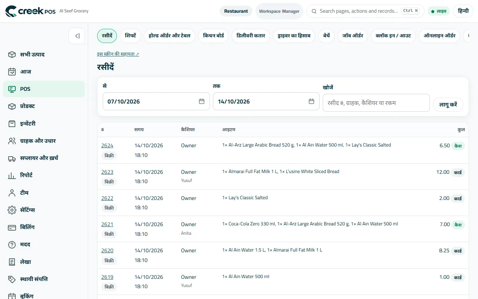Image resolution: width=478 pixels, height=299 pixels.
Task: Click the से date field 07/10/2026
Action: point(155,101)
